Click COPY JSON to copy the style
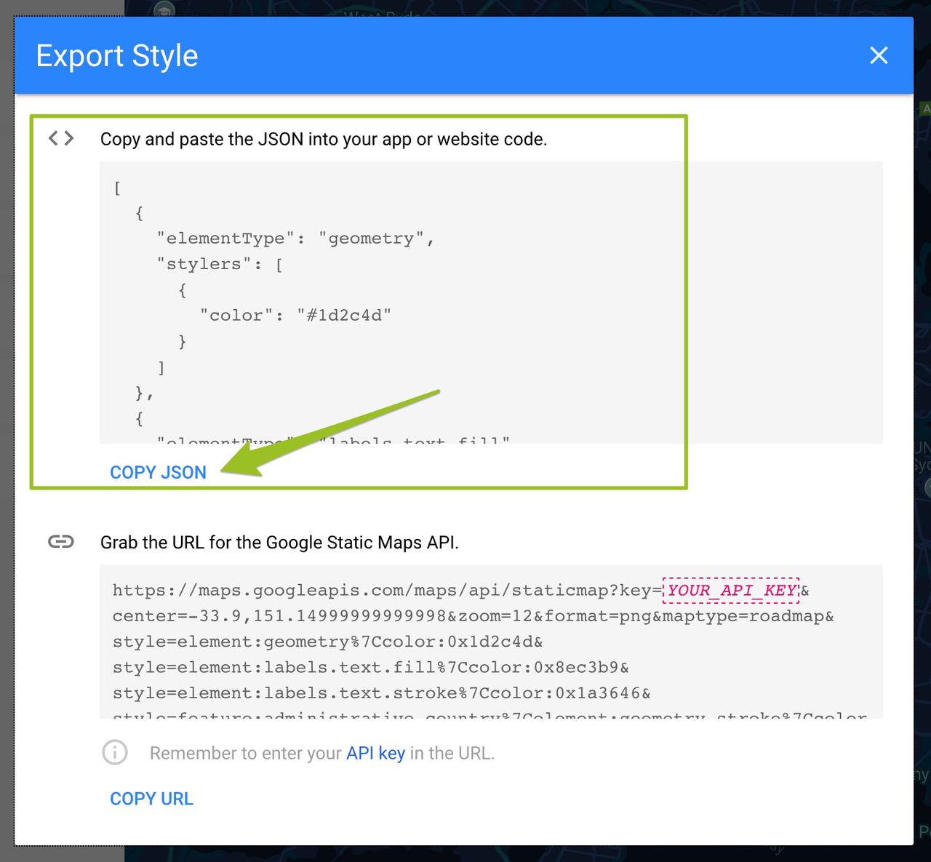 [x=158, y=472]
